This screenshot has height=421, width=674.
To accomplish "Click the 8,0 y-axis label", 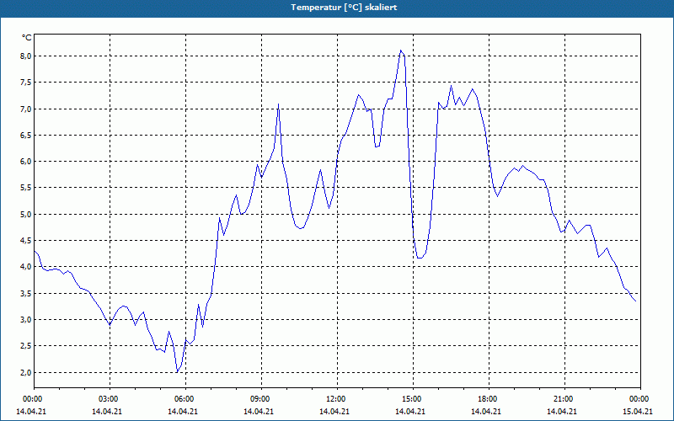I will coord(26,56).
